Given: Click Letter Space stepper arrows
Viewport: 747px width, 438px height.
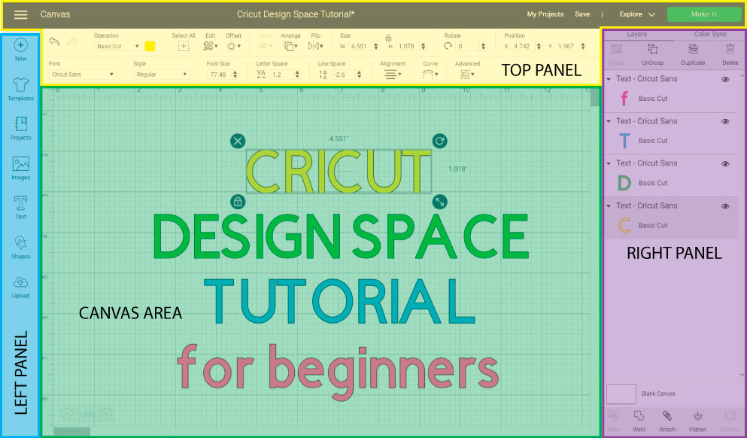Looking at the screenshot, I should [297, 75].
